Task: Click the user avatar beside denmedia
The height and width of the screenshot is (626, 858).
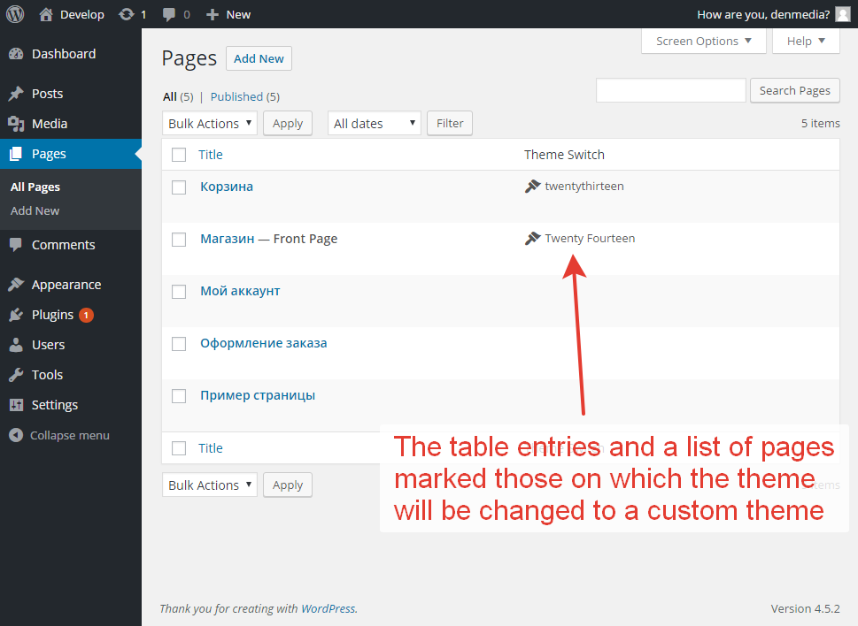Action: coord(843,14)
